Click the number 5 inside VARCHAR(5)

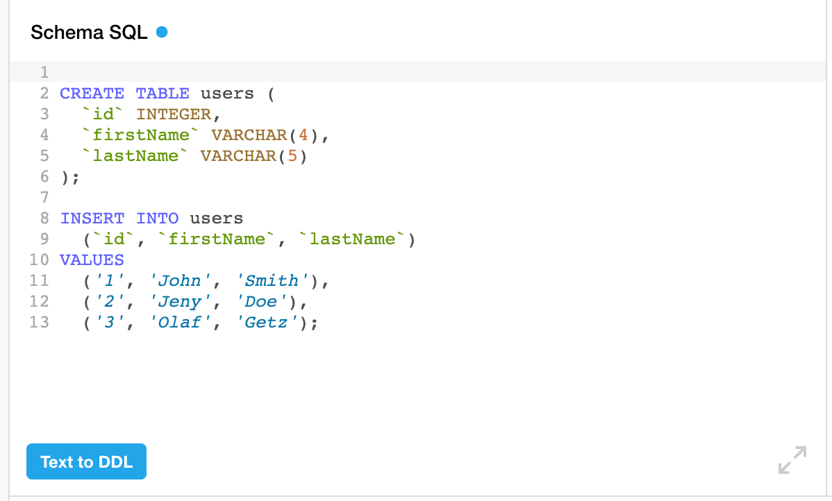point(292,156)
